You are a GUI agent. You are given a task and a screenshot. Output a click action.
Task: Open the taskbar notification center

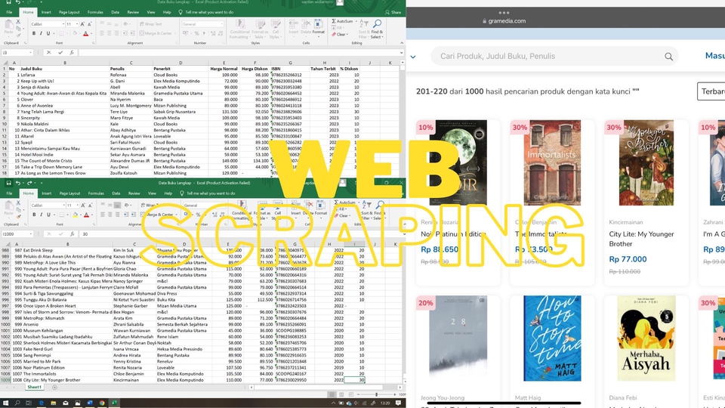(398, 403)
